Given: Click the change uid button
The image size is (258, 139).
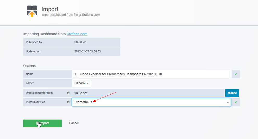Looking at the screenshot, I should click(232, 93).
